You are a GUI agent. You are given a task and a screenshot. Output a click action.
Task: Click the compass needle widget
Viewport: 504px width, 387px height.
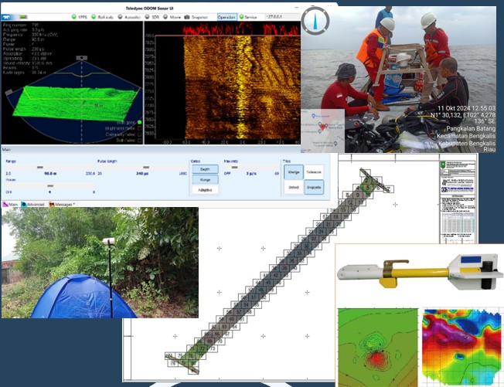tap(315, 21)
